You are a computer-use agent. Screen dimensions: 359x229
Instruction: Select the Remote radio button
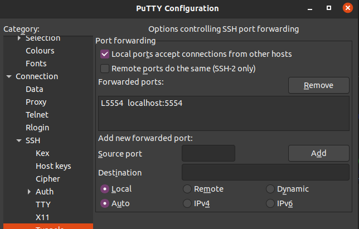pos(187,189)
